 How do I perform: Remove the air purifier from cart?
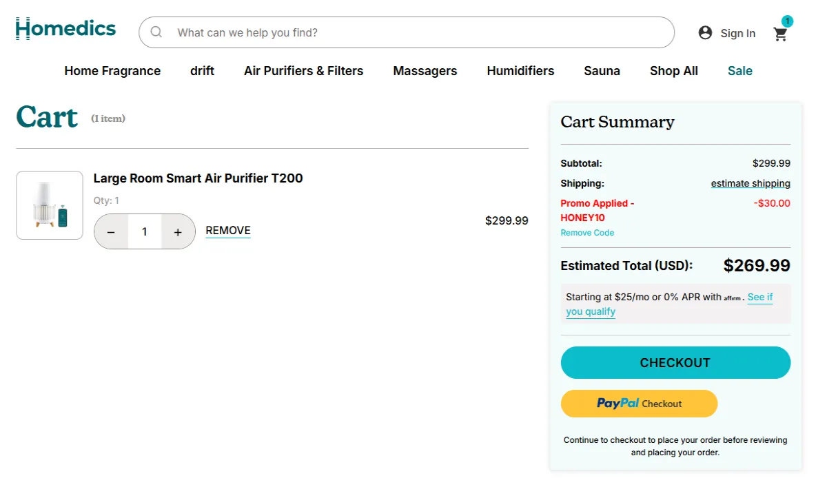coord(227,230)
